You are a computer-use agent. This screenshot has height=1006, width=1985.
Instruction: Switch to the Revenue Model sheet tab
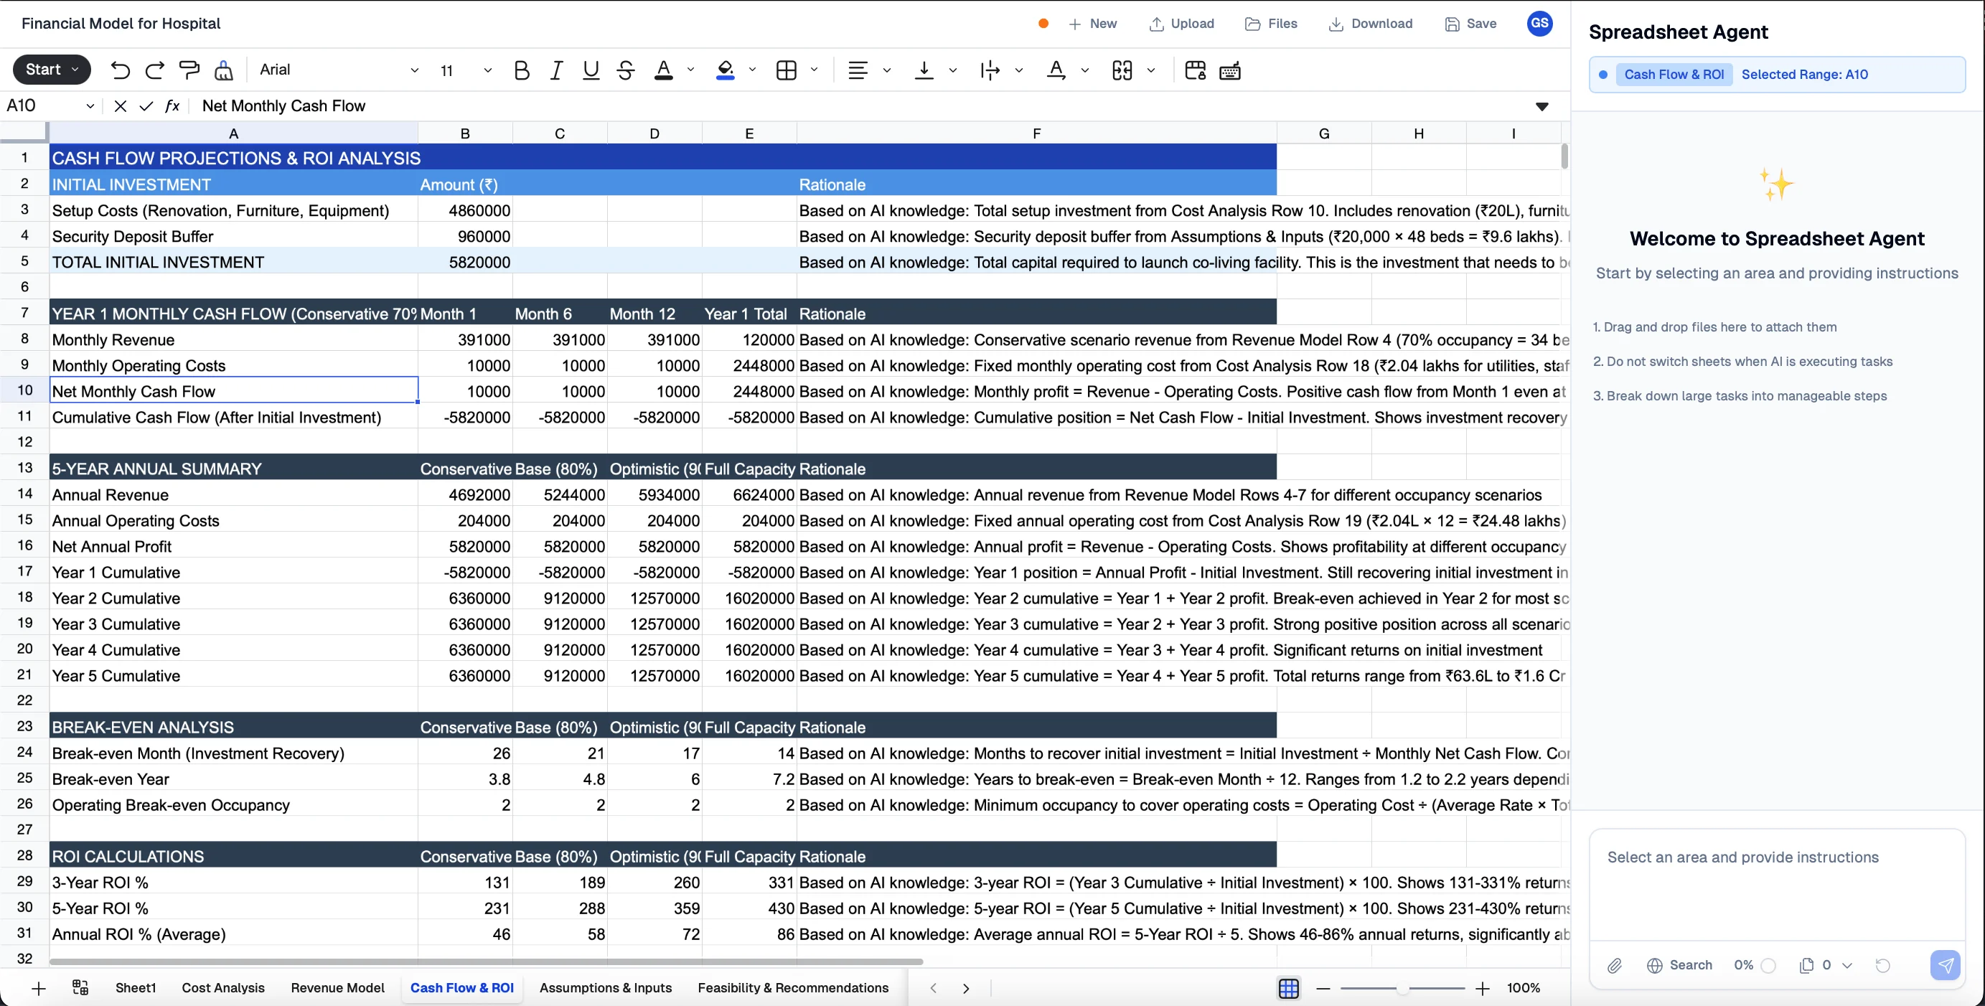pyautogui.click(x=337, y=988)
